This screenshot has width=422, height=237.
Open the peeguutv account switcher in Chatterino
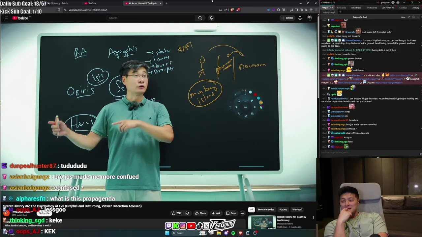[x=385, y=3]
